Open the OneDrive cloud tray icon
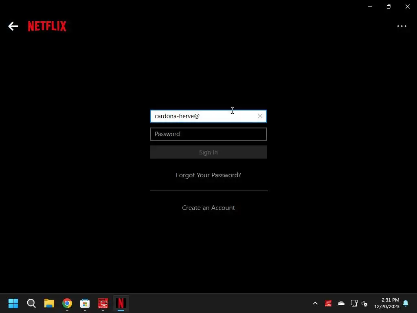The height and width of the screenshot is (313, 417). [x=341, y=303]
